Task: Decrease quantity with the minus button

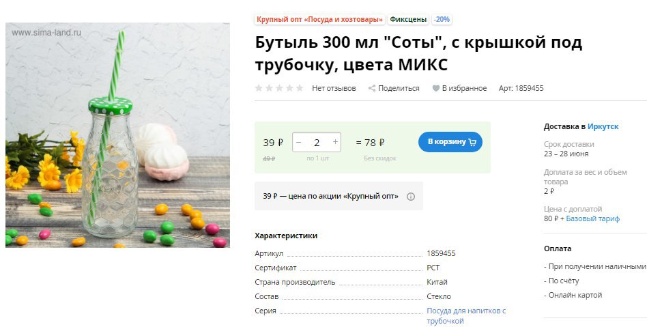Action: [299, 142]
